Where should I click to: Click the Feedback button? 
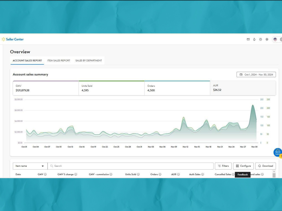point(243,175)
